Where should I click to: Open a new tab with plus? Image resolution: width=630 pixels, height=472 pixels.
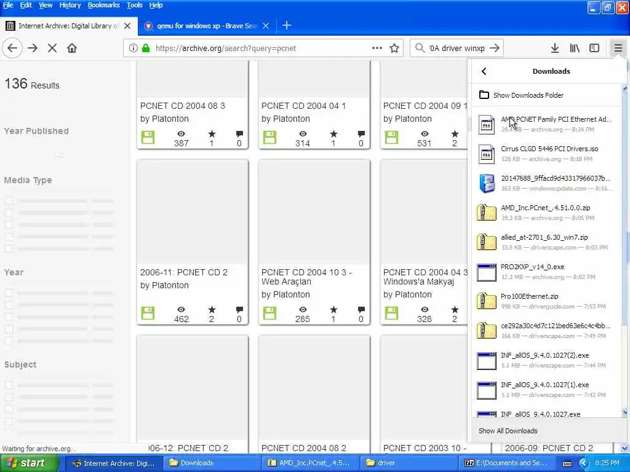[x=287, y=26]
